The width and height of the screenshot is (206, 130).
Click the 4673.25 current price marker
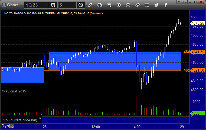pyautogui.click(x=198, y=23)
